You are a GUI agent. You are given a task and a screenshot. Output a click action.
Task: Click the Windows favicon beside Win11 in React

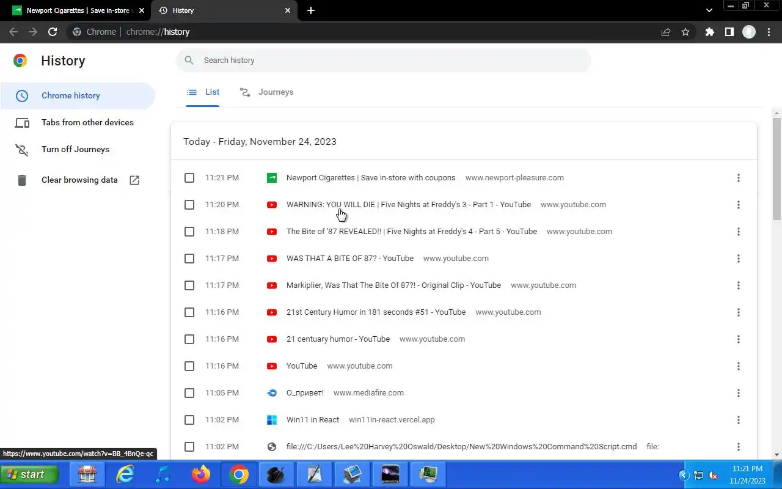point(272,420)
